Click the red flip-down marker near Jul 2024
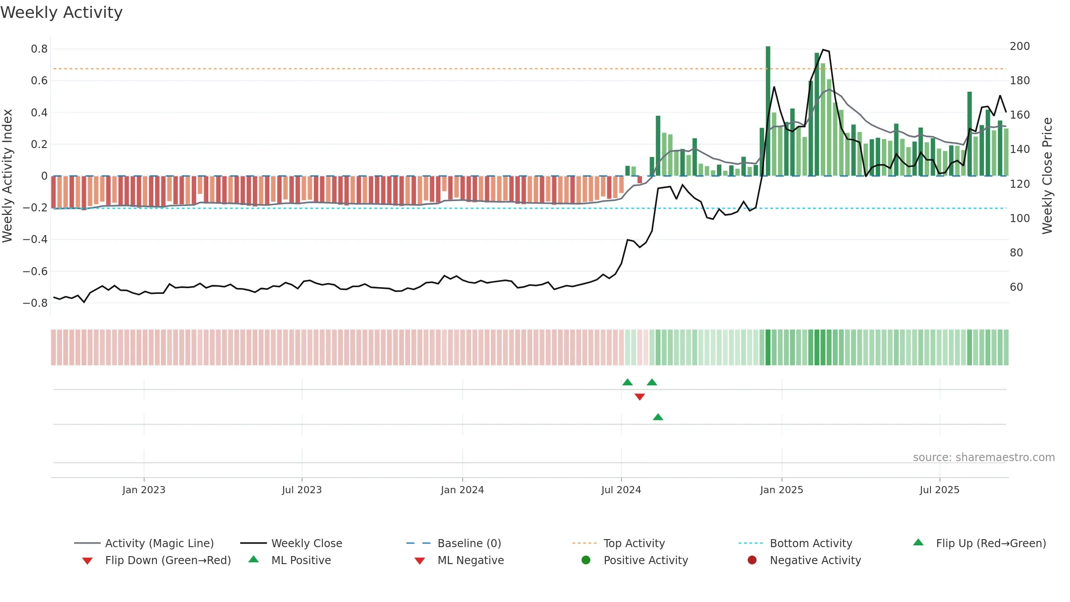1070x602 pixels. pos(640,397)
